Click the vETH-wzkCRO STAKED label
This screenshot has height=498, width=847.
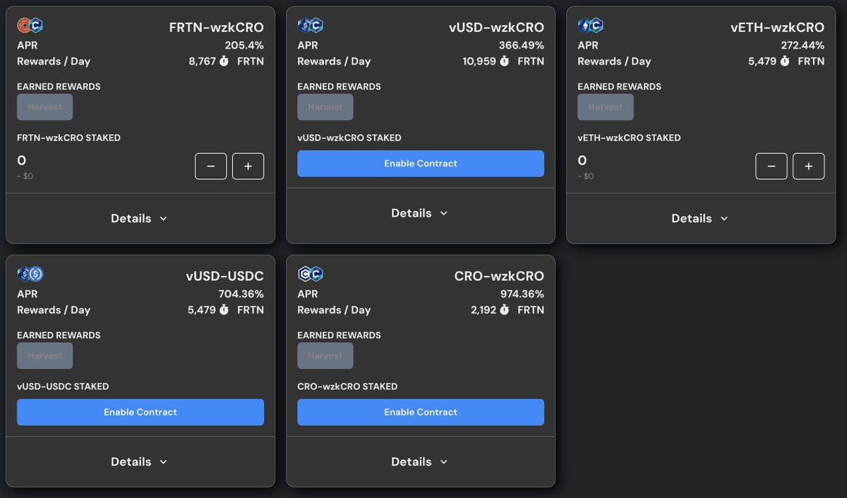click(x=629, y=138)
